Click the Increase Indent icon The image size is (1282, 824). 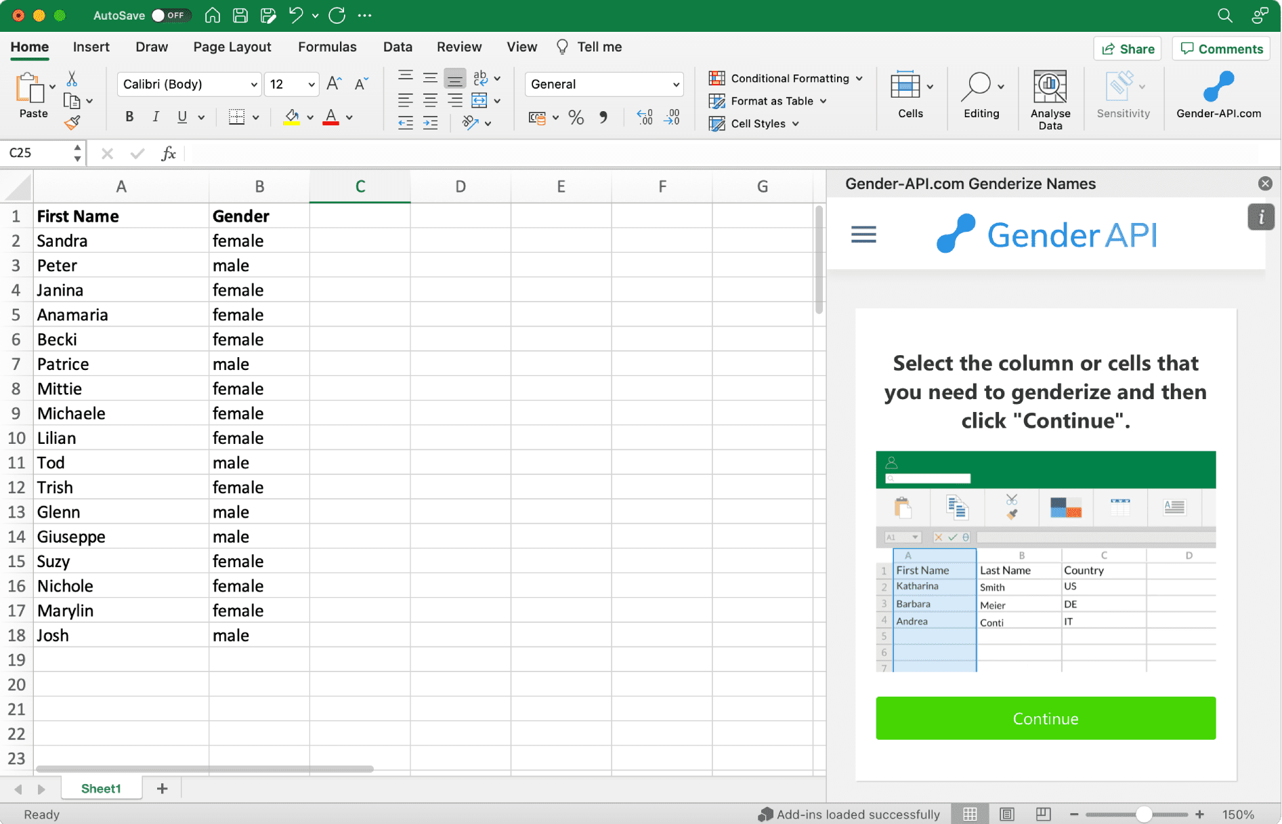(431, 123)
